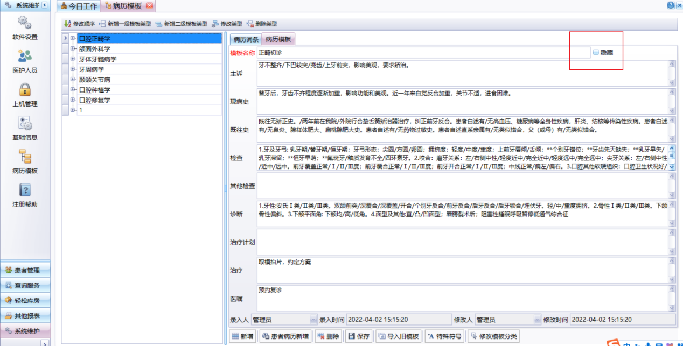The height and width of the screenshot is (346, 683).
Task: Open 医护人员 staff icon
Action: click(25, 55)
